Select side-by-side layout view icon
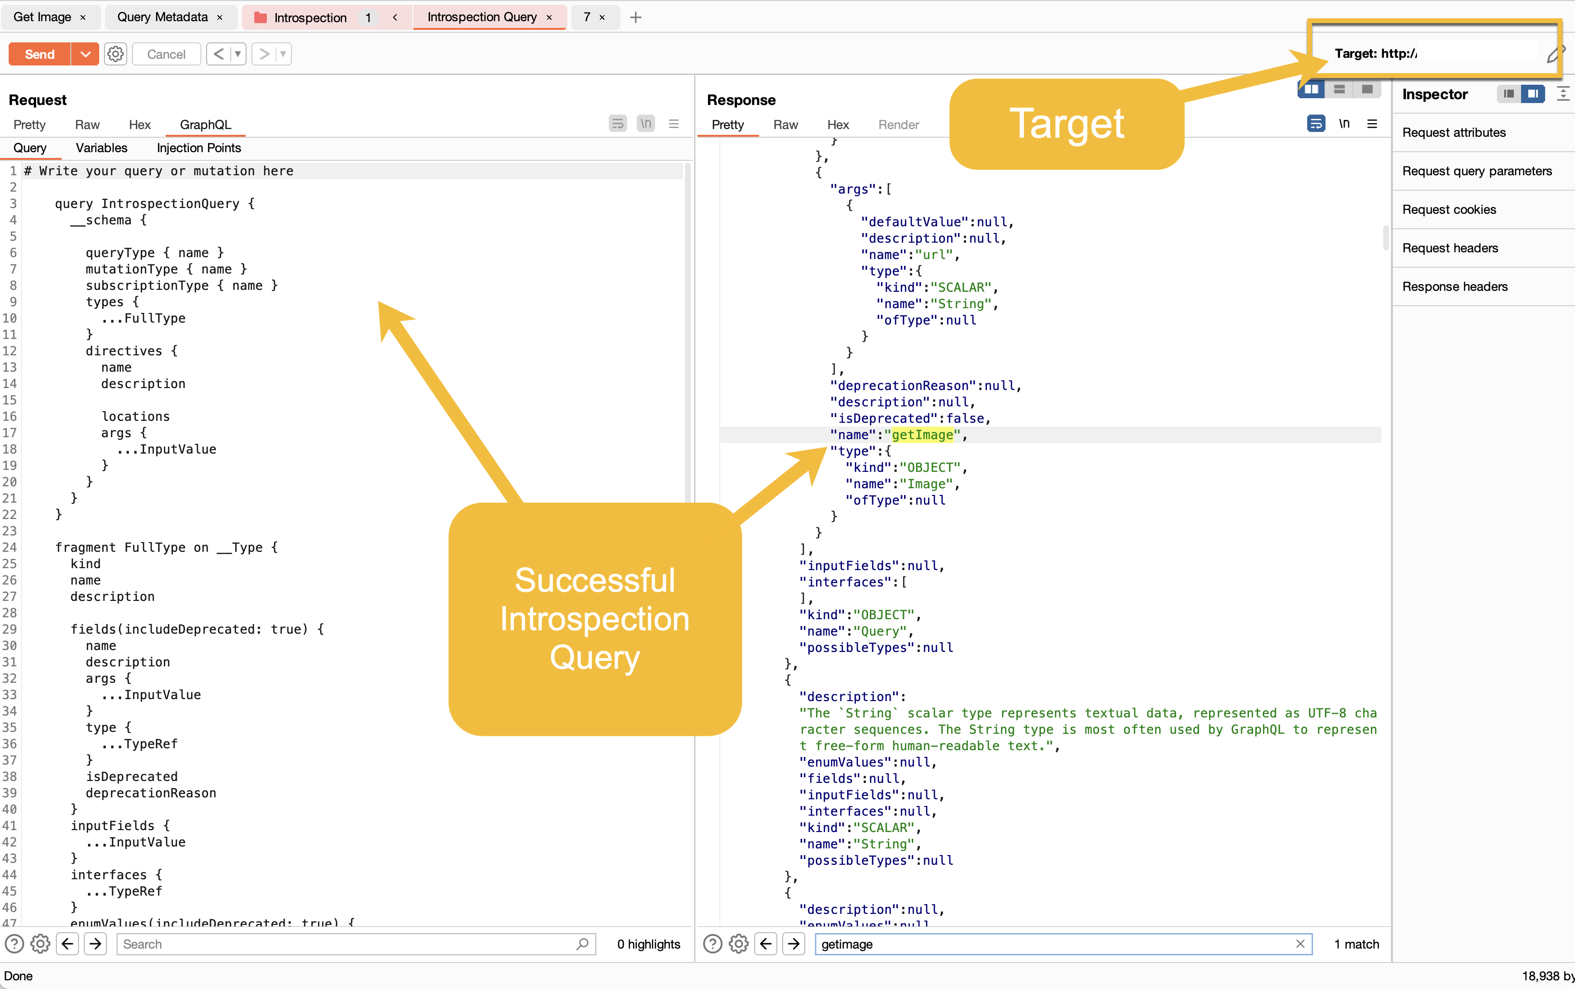Viewport: 1575px width, 989px height. 1312,90
